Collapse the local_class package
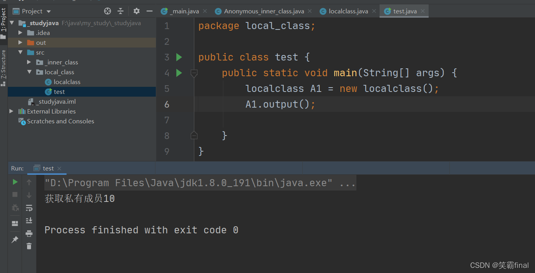Screen dimensions: 535x273 [x=29, y=72]
